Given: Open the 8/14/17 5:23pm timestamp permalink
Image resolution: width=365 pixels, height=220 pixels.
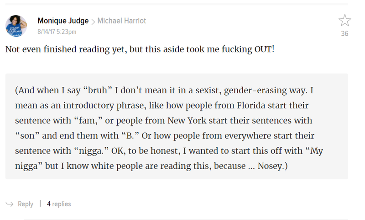Looking at the screenshot, I should tap(57, 32).
